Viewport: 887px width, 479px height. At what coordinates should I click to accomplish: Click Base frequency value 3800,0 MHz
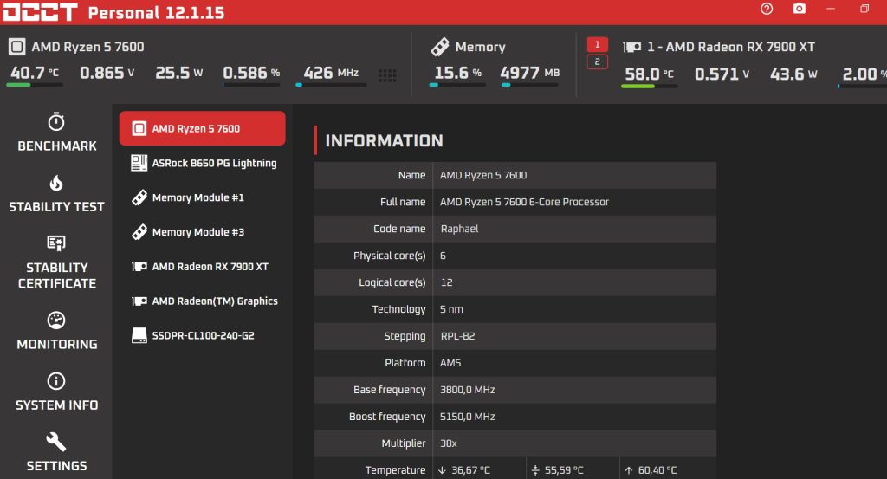click(x=467, y=390)
